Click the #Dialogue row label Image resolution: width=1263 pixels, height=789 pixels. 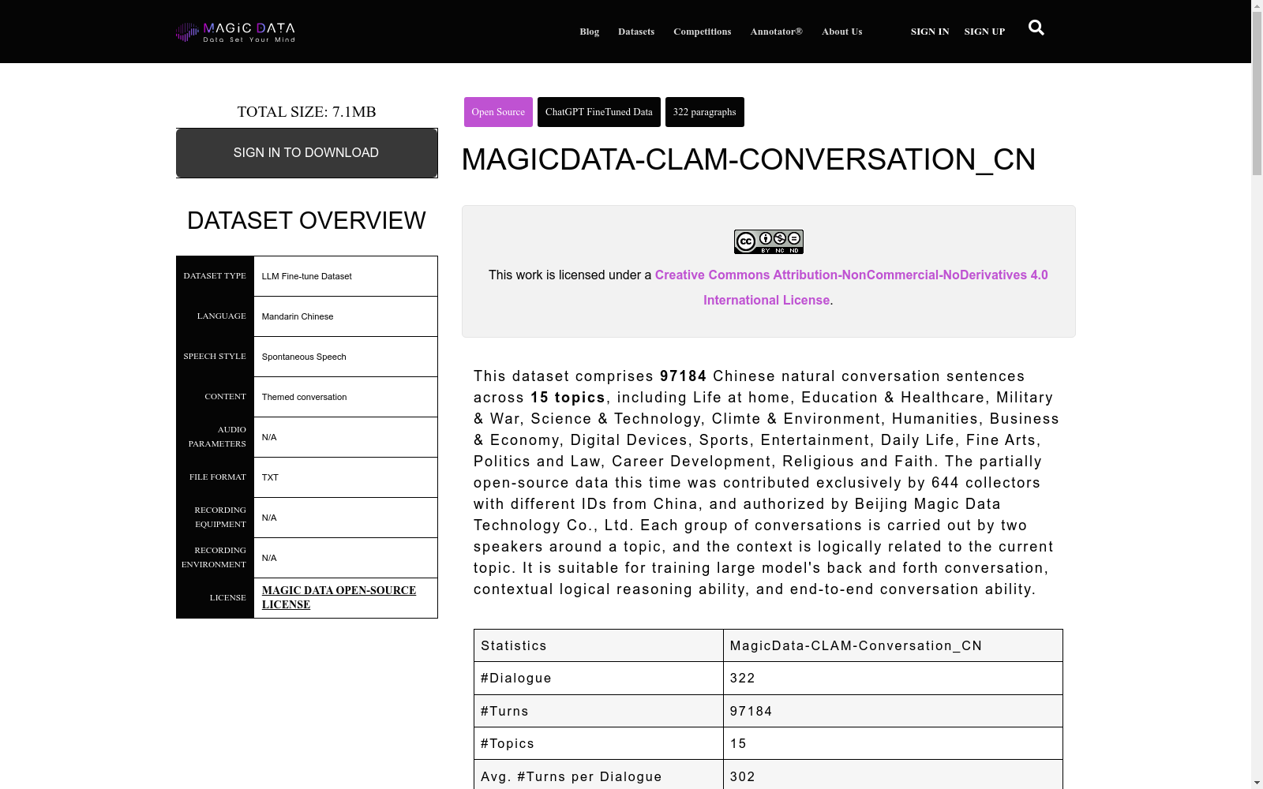click(516, 679)
